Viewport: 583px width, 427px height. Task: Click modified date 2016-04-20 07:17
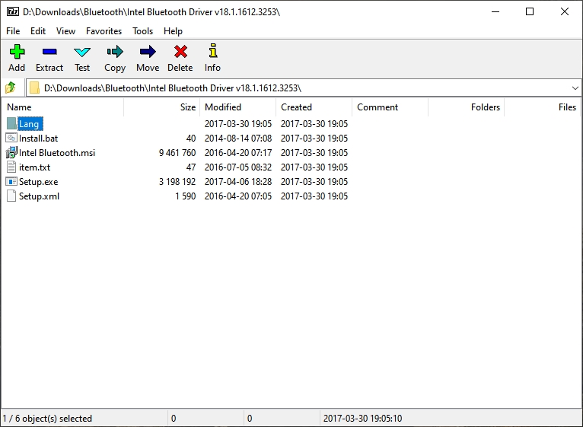[238, 153]
